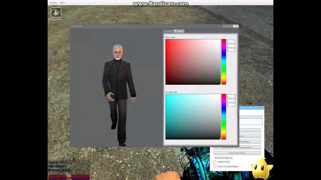Increase the Player color blue value with up arrow
This screenshot has height=180, width=321.
point(234,49)
